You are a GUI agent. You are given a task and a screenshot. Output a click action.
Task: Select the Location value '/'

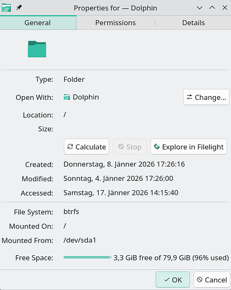[x=65, y=115]
